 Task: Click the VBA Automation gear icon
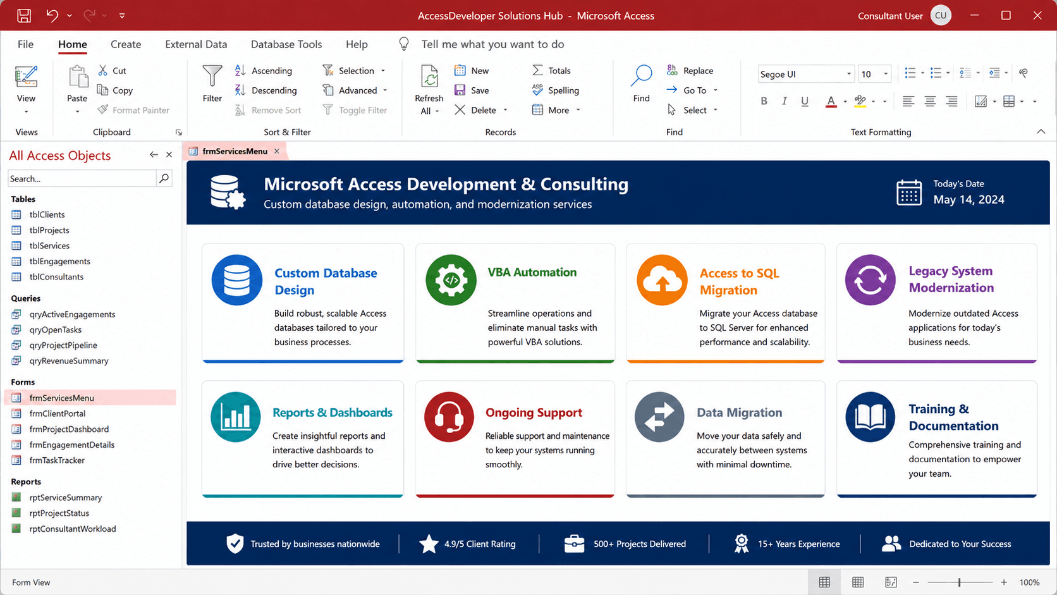tap(451, 280)
